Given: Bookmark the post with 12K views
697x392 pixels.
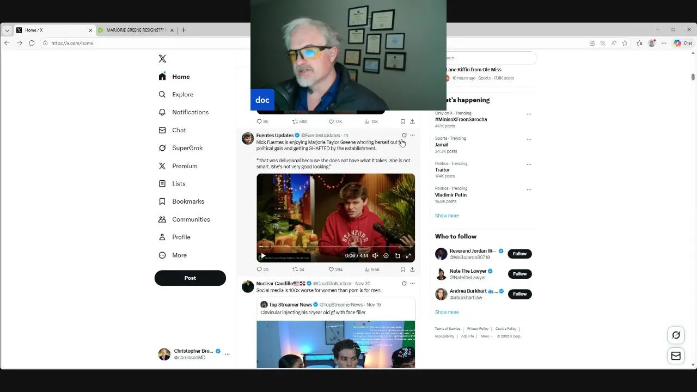Looking at the screenshot, I should [x=402, y=121].
